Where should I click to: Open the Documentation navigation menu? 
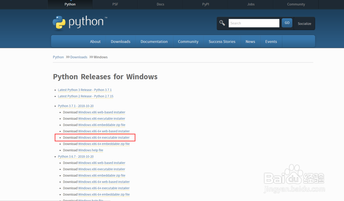click(x=154, y=42)
